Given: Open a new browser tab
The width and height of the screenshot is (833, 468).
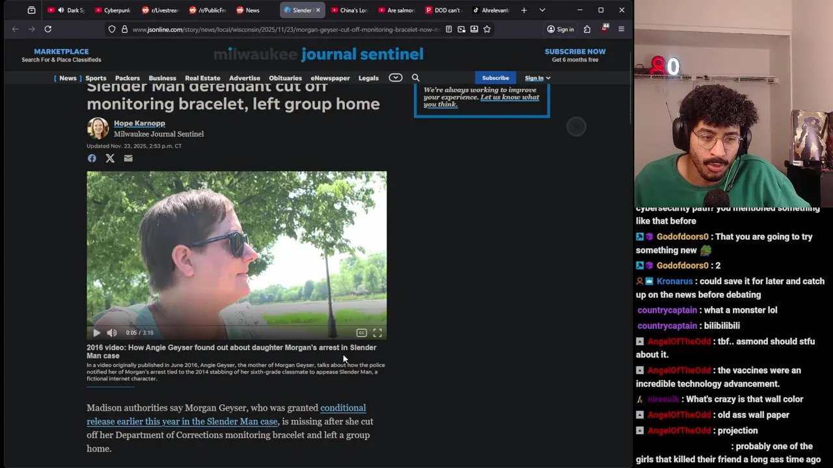Looking at the screenshot, I should (x=524, y=10).
